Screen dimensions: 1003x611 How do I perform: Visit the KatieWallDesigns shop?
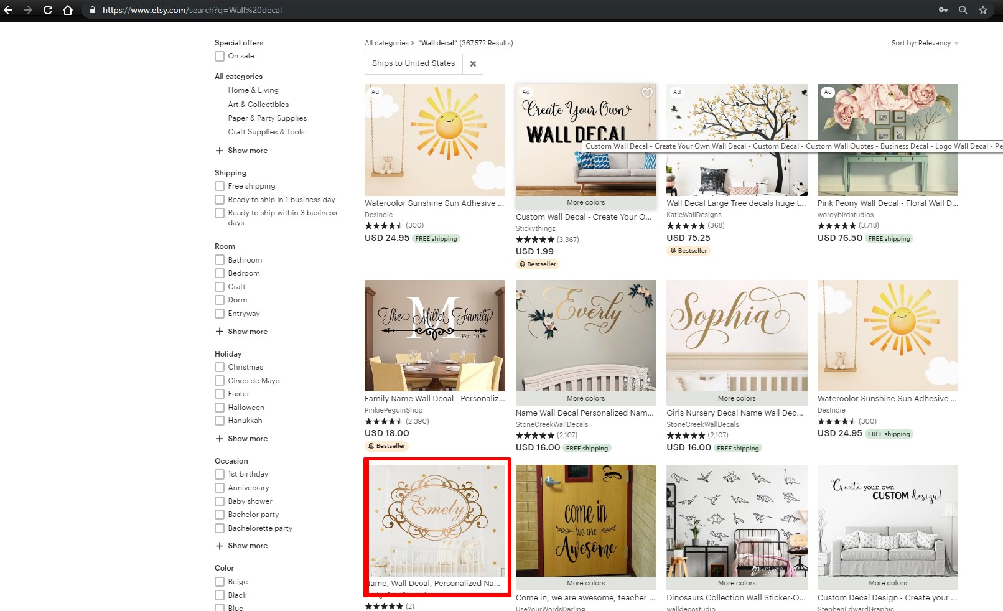click(694, 215)
